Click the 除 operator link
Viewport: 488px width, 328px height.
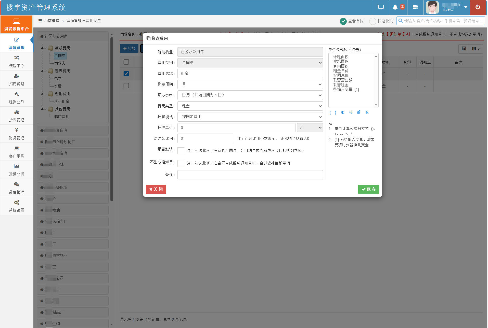tap(367, 112)
